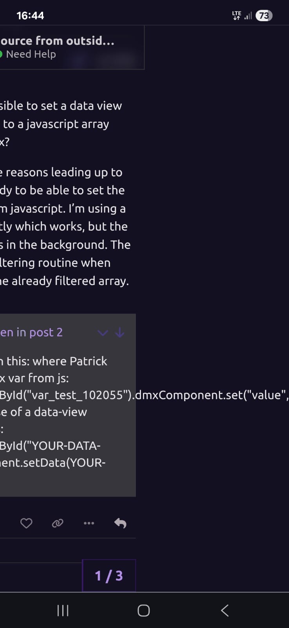The image size is (289, 628).
Task: Copy the post link using the chain icon
Action: (x=58, y=523)
